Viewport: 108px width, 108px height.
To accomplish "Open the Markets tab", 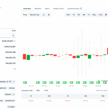I will point(38,9).
